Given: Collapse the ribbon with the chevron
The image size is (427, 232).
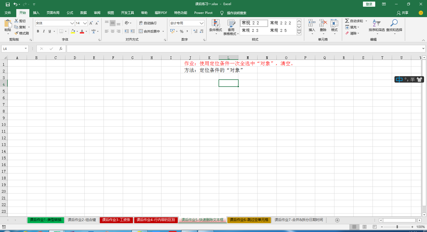Looking at the screenshot, I should pos(423,40).
